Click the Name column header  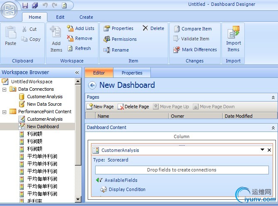[132, 116]
